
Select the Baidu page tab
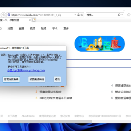tap(16, 20)
